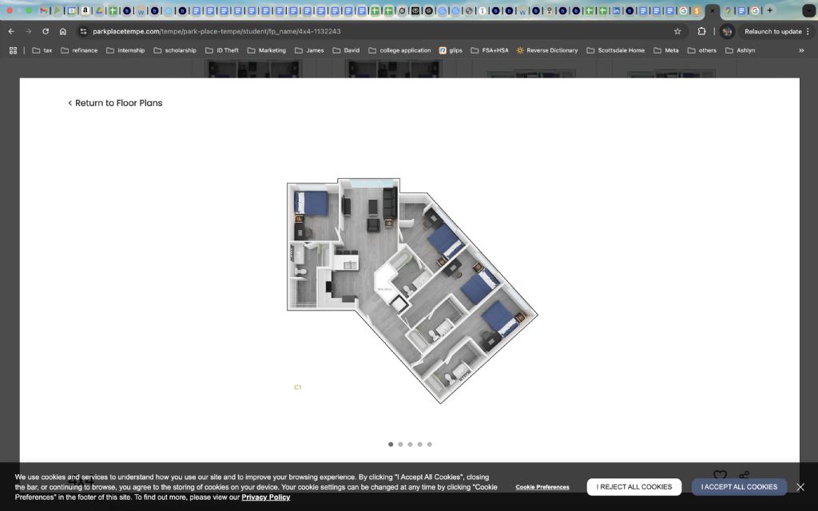
Task: Click the C1 floor plan image
Action: (411, 290)
